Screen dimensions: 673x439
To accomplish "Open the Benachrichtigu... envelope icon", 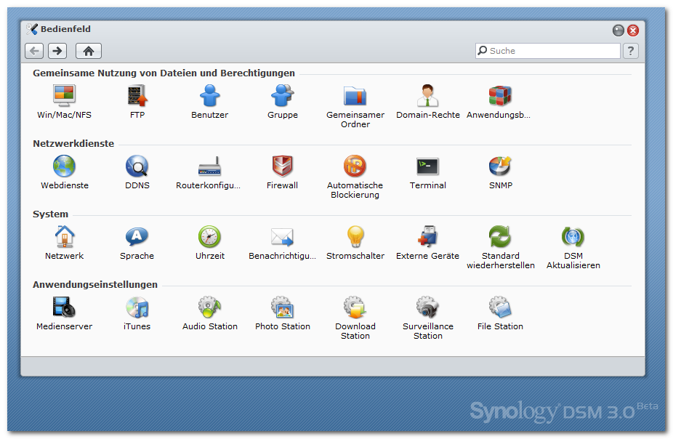I will [x=283, y=237].
